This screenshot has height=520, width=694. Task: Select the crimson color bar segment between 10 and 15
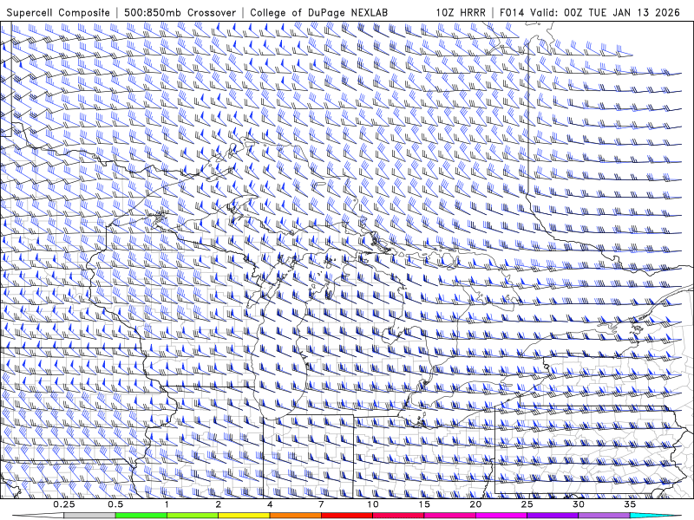point(398,516)
